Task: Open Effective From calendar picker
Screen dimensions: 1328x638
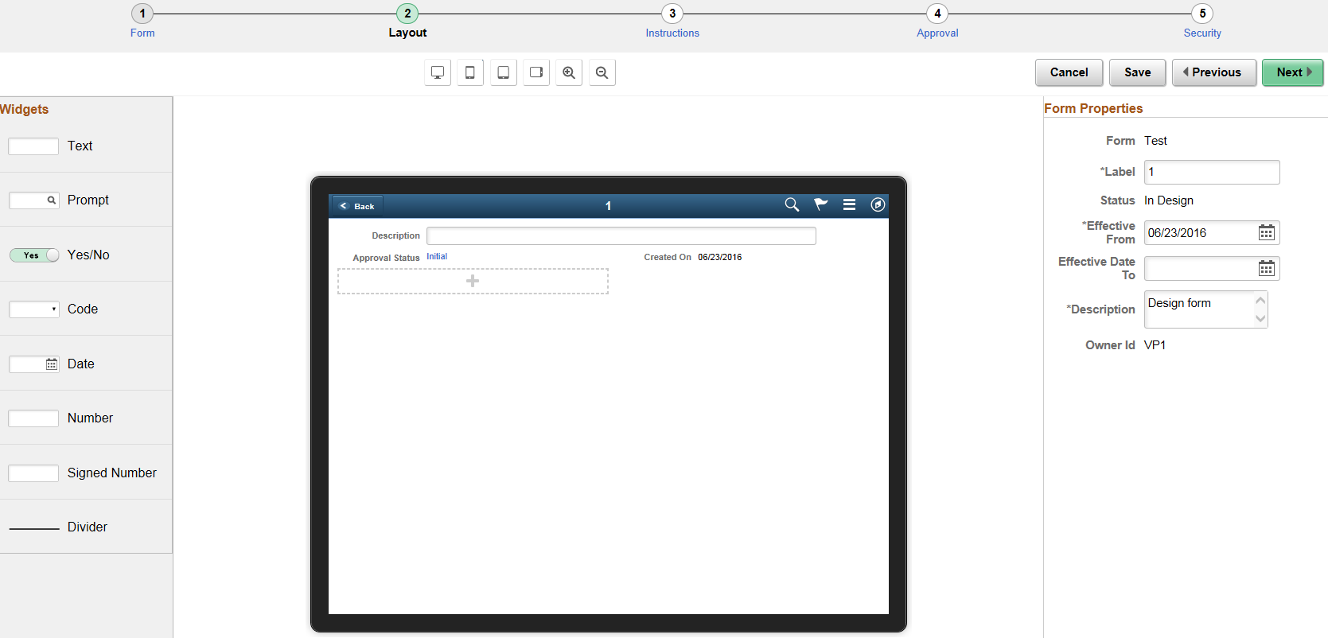Action: (1267, 232)
